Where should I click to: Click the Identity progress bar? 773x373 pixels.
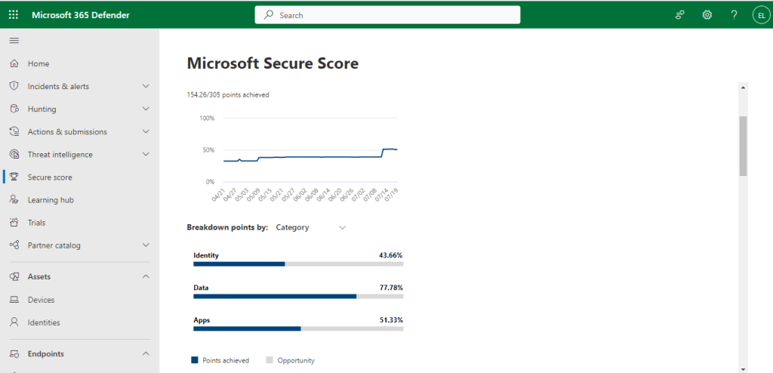coord(298,264)
